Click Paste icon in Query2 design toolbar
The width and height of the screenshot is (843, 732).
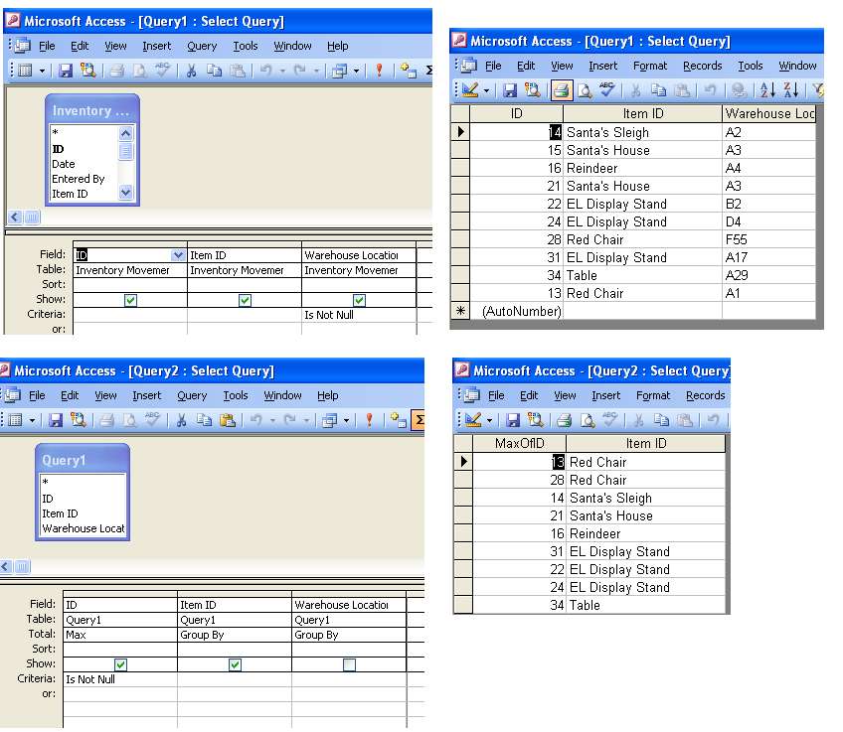228,420
